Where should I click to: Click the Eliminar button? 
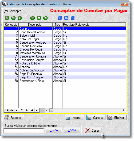point(117,118)
